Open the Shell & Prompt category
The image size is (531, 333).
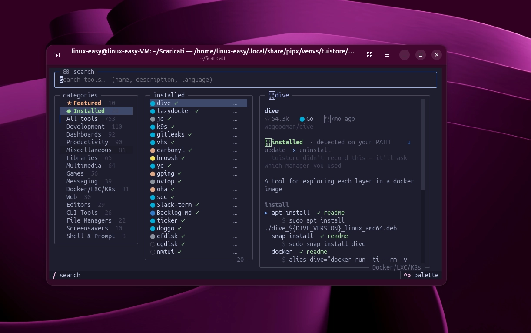96,236
